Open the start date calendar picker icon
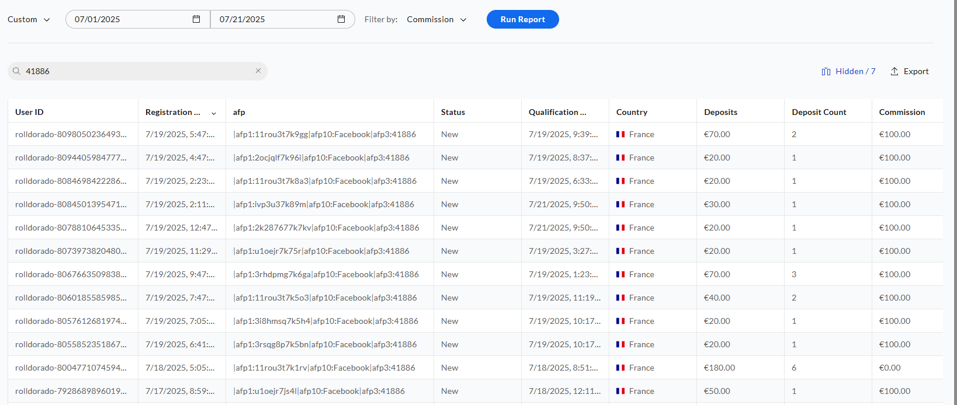This screenshot has width=957, height=405. (x=196, y=19)
